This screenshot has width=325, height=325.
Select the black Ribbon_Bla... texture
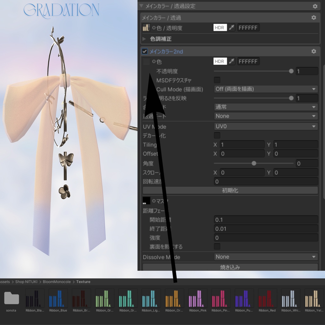click(35, 301)
